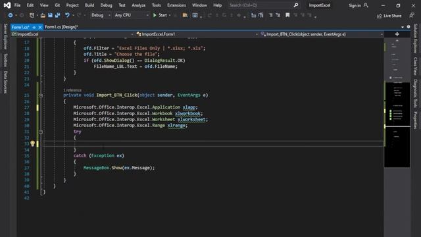Click the New Project toolbar icon
Viewport: 421px width, 237px height.
[x=32, y=15]
